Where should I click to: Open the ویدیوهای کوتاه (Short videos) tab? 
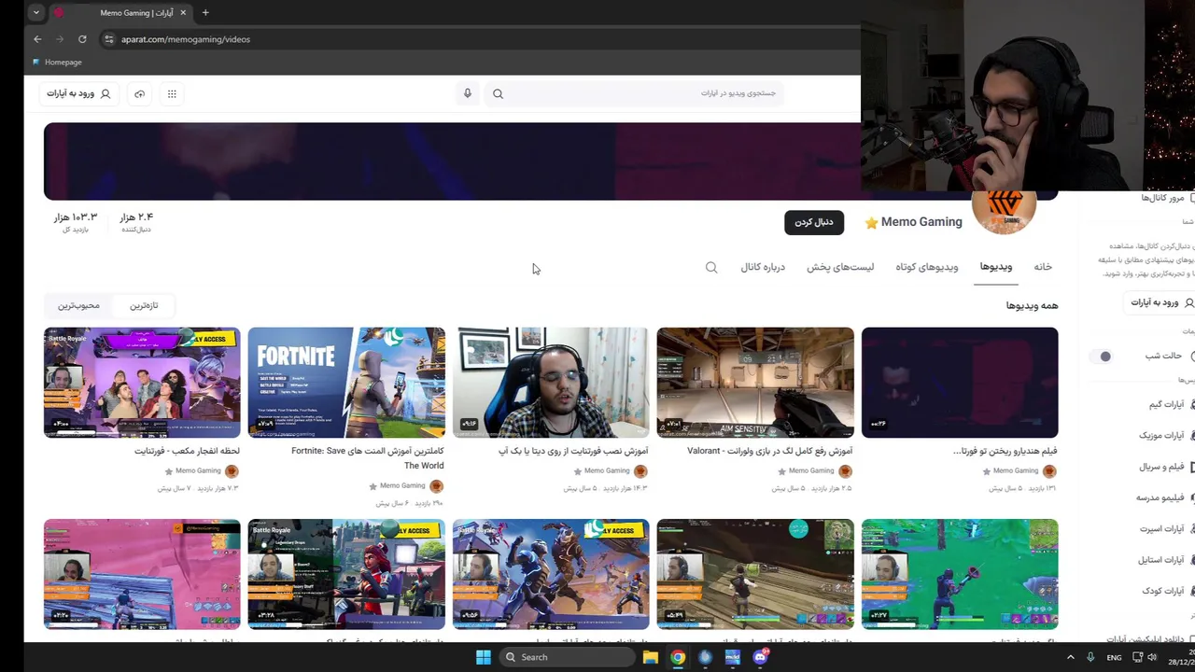(927, 267)
